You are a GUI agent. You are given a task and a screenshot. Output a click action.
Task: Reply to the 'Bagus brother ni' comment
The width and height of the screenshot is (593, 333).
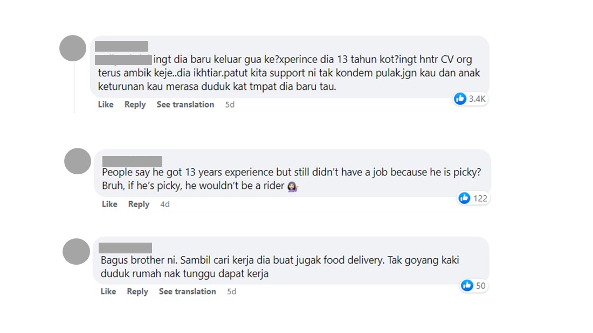coord(137,291)
